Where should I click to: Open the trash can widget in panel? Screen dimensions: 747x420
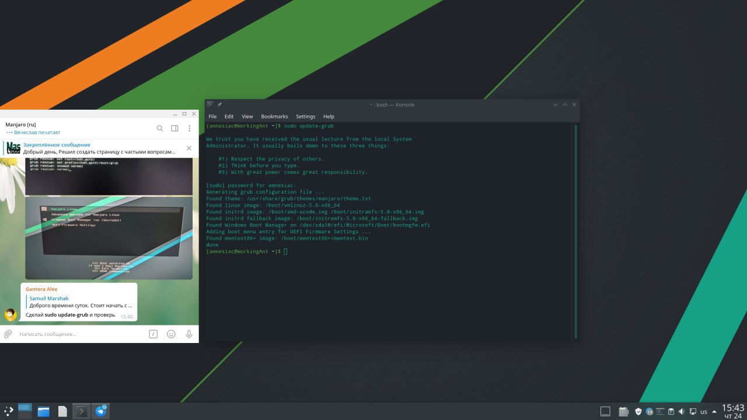point(623,411)
